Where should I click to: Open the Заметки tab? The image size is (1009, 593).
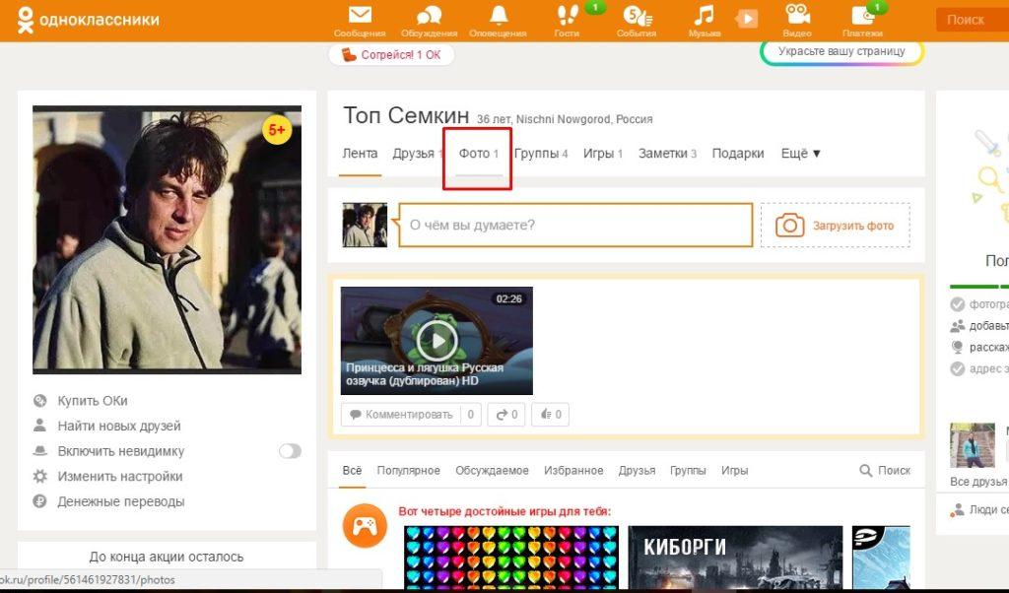[667, 153]
